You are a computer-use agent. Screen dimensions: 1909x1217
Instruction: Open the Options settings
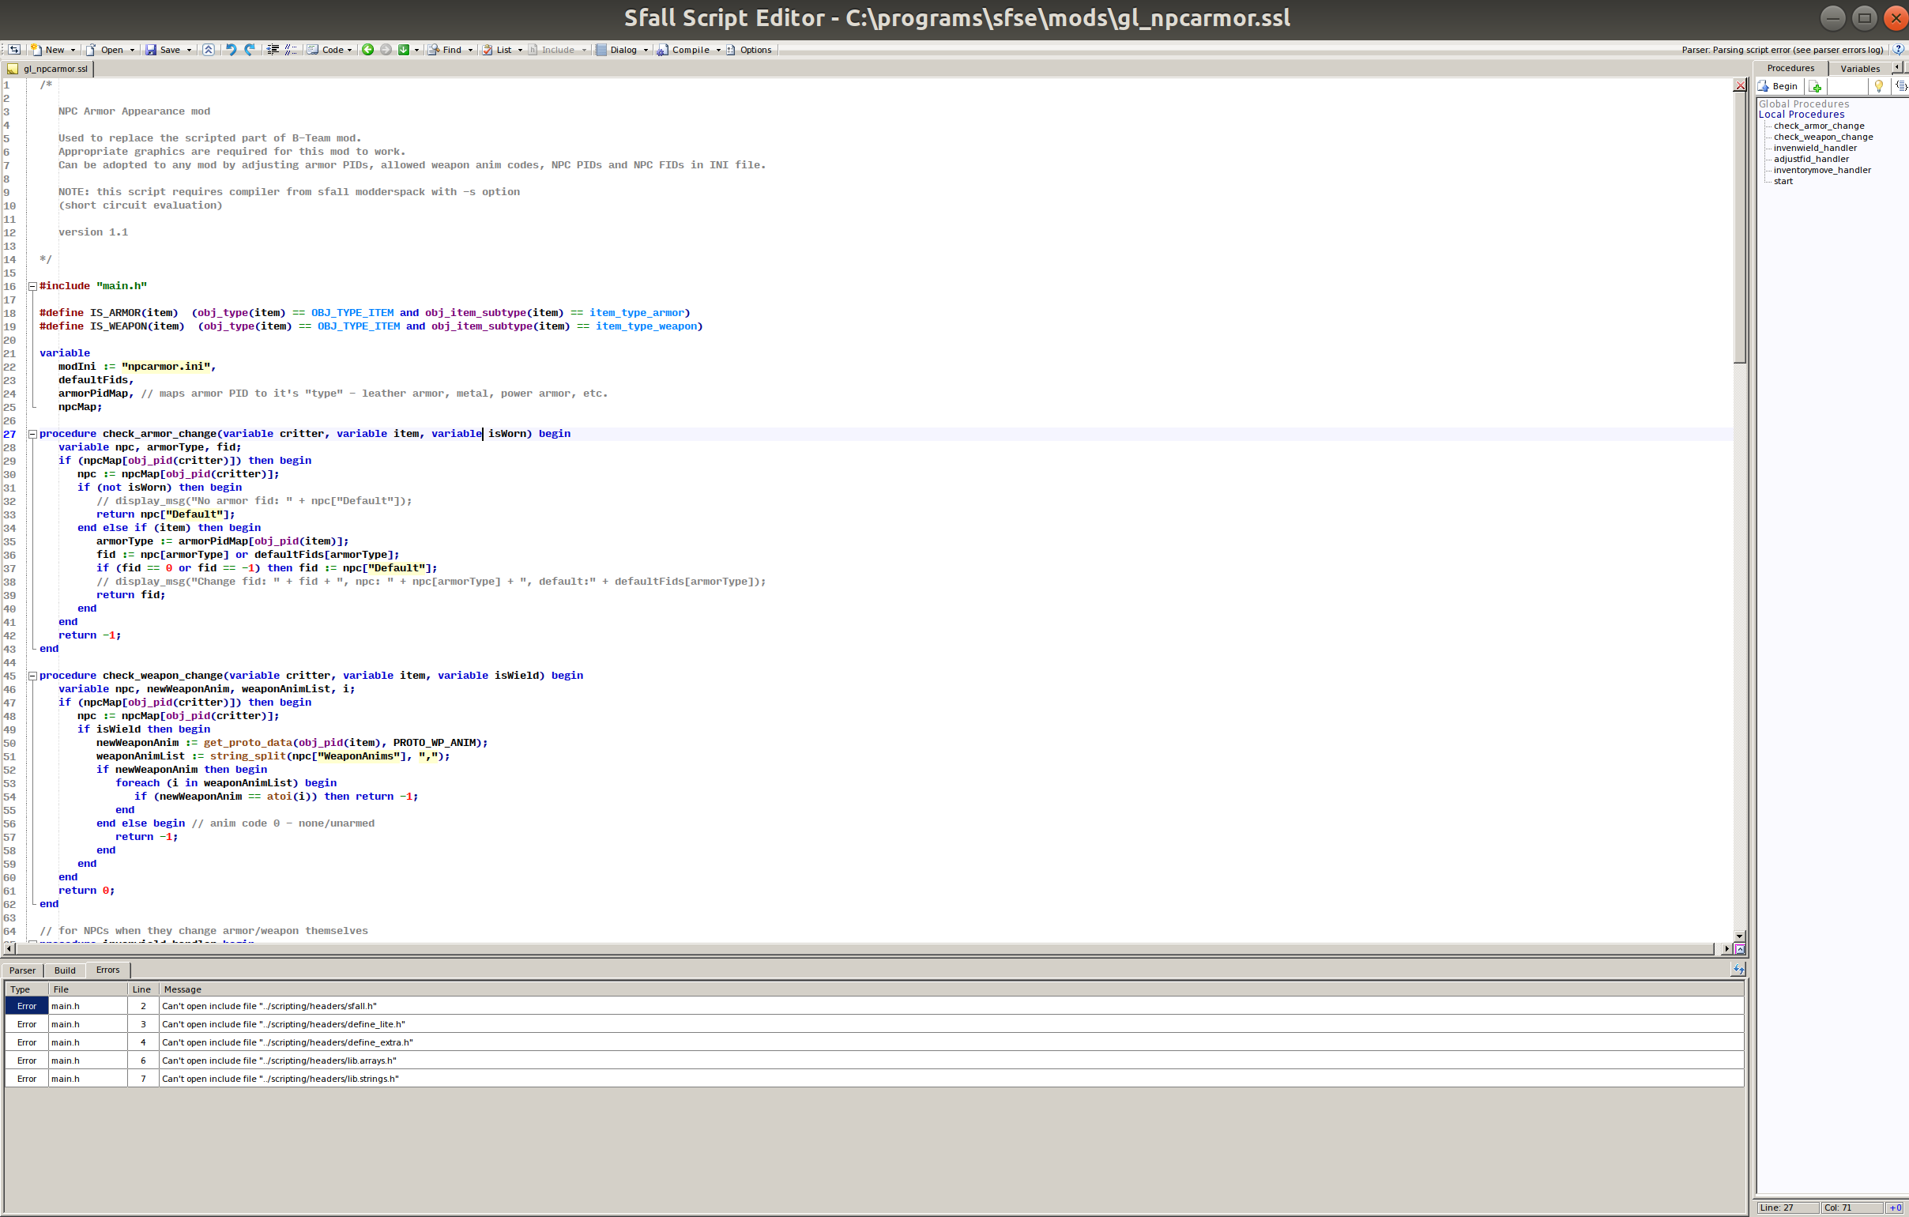pyautogui.click(x=749, y=50)
